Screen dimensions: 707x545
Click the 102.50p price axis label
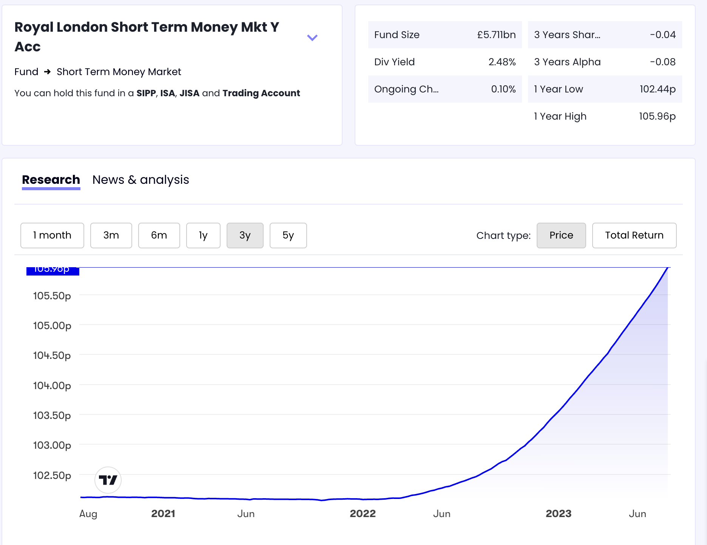coord(52,475)
